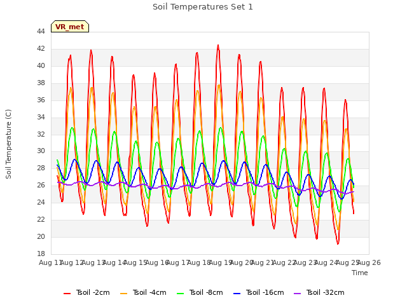This screenshot has width=407, height=305.
Task: Click the 24 y-axis tick label
Action: pos(41,202)
